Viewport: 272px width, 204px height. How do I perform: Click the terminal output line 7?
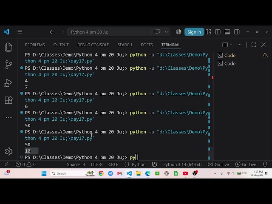tap(26, 87)
